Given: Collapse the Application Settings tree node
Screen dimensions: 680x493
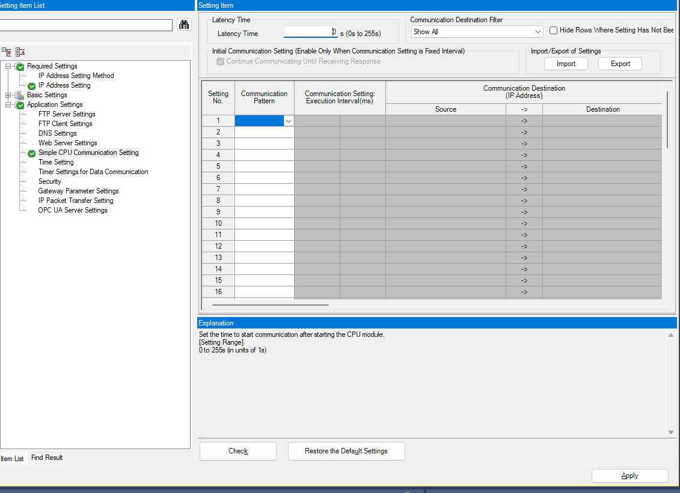Looking at the screenshot, I should pyautogui.click(x=8, y=105).
